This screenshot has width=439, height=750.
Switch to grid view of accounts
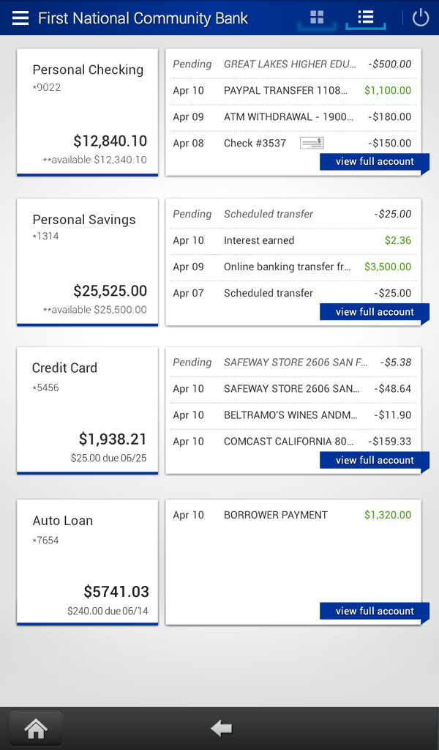316,17
